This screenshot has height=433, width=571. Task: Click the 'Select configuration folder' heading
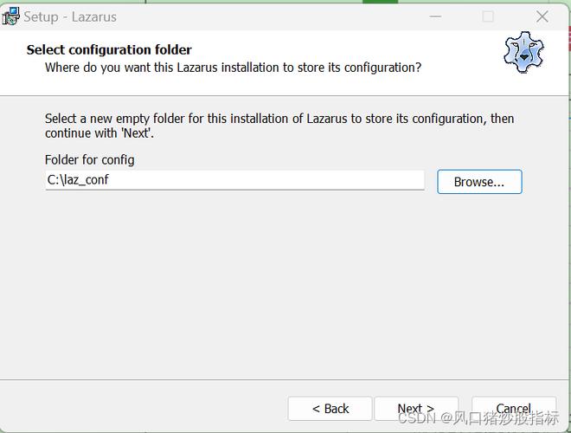pos(109,50)
